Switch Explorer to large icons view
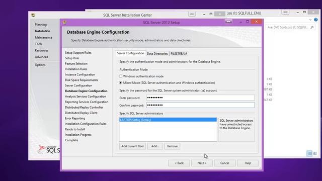322x181 pixels. tap(315, 153)
